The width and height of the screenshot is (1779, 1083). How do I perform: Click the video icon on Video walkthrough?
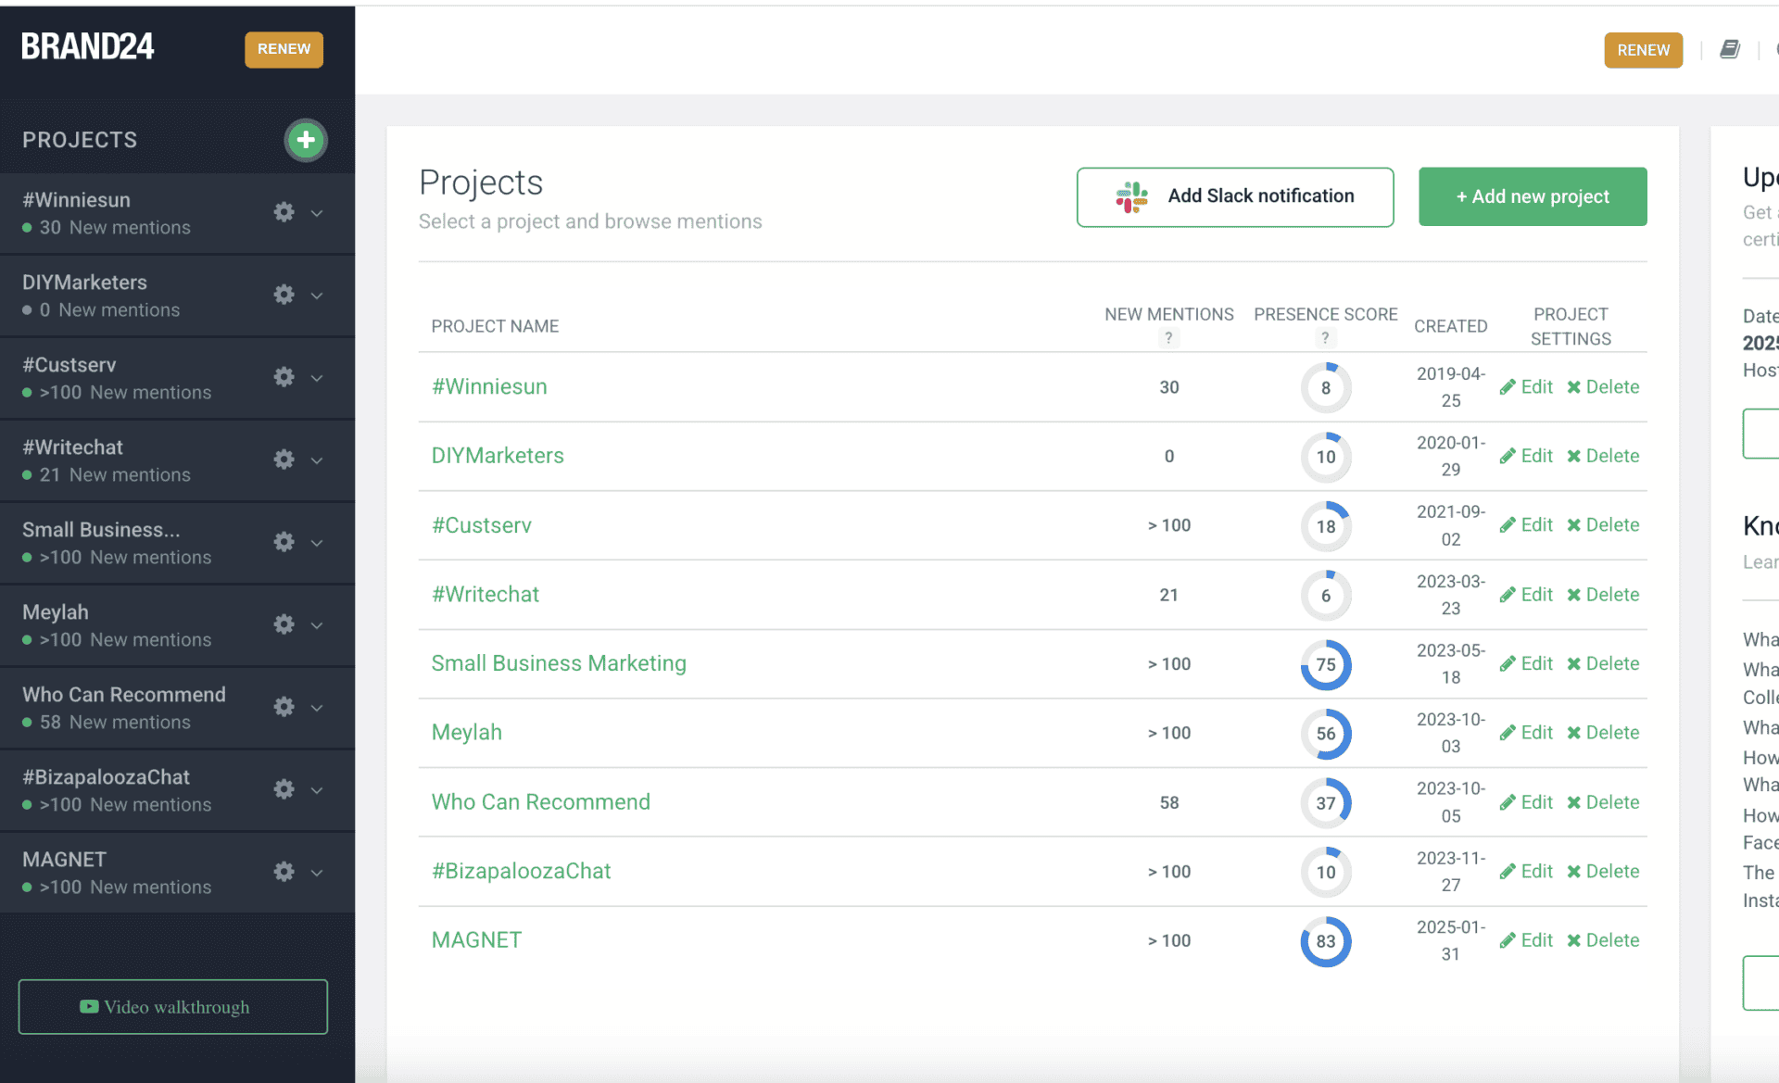(89, 1007)
